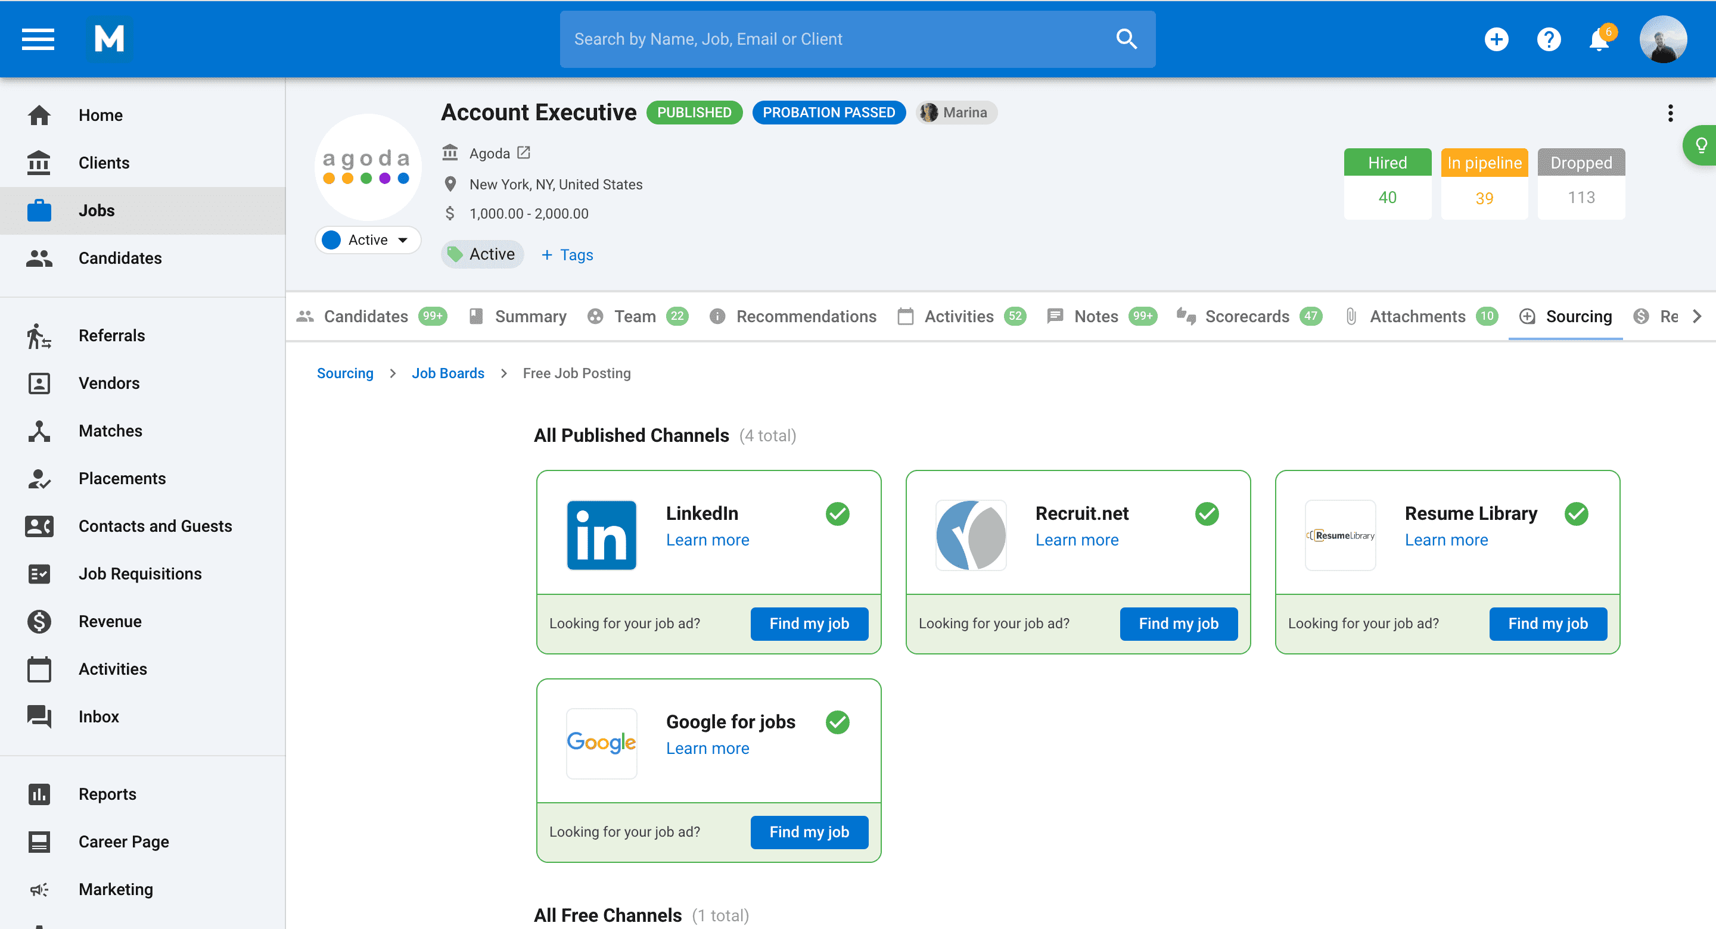Switch to the Attachments tab
The height and width of the screenshot is (929, 1716).
pos(1421,316)
